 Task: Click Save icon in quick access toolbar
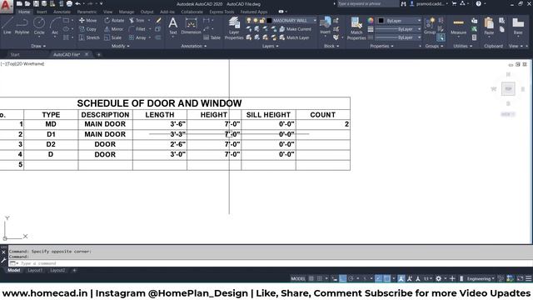click(x=36, y=3)
